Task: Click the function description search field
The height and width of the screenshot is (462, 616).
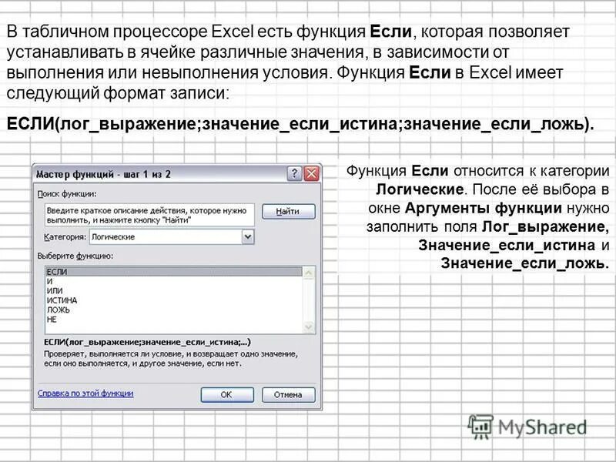Action: (x=149, y=216)
